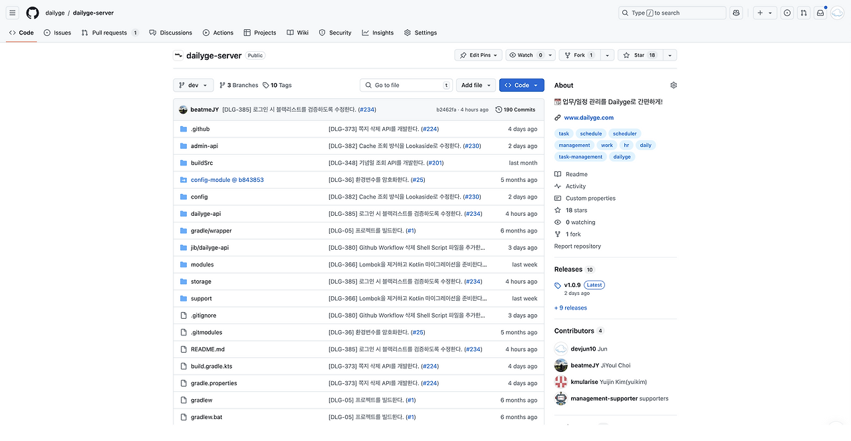Open the Activity link in About
The width and height of the screenshot is (851, 441).
pyautogui.click(x=570, y=186)
